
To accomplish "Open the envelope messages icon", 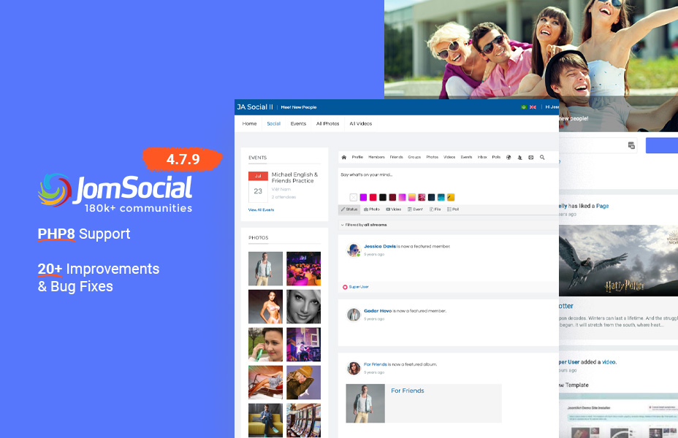I will (x=531, y=157).
